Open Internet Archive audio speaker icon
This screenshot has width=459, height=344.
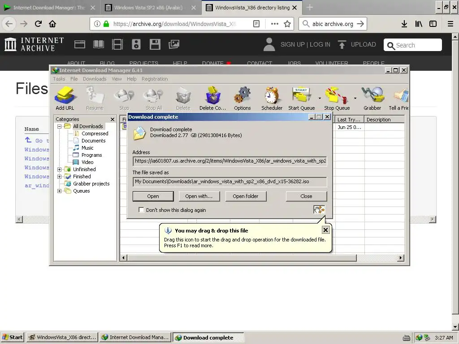[136, 44]
